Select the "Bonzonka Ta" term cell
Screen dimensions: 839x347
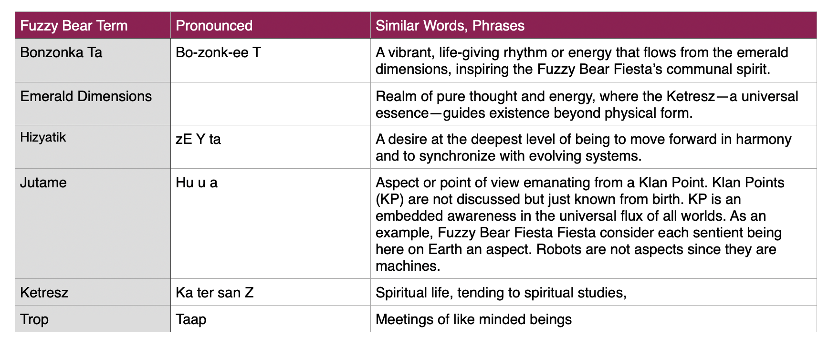[x=61, y=52]
